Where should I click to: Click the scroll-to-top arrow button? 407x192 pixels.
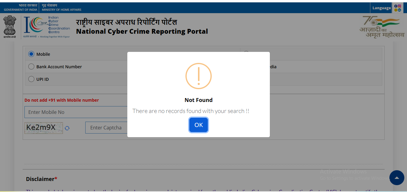[396, 178]
